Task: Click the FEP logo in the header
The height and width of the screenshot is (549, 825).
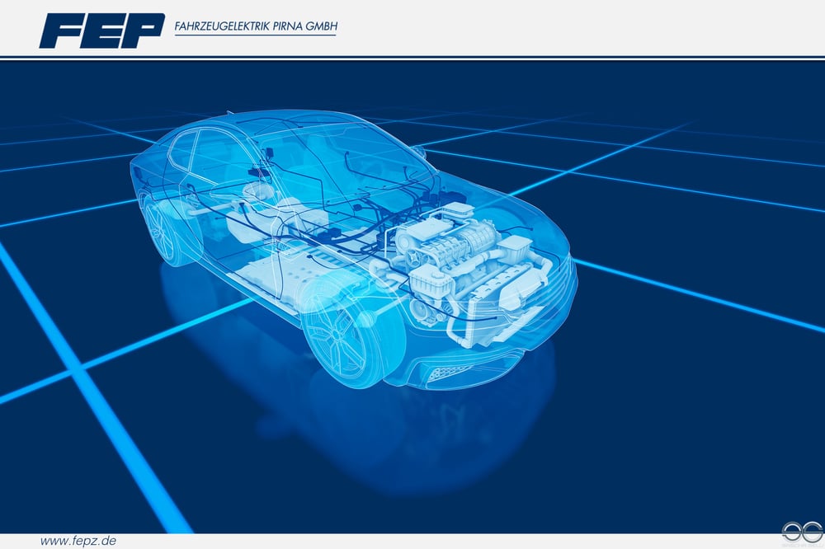Action: pyautogui.click(x=102, y=30)
